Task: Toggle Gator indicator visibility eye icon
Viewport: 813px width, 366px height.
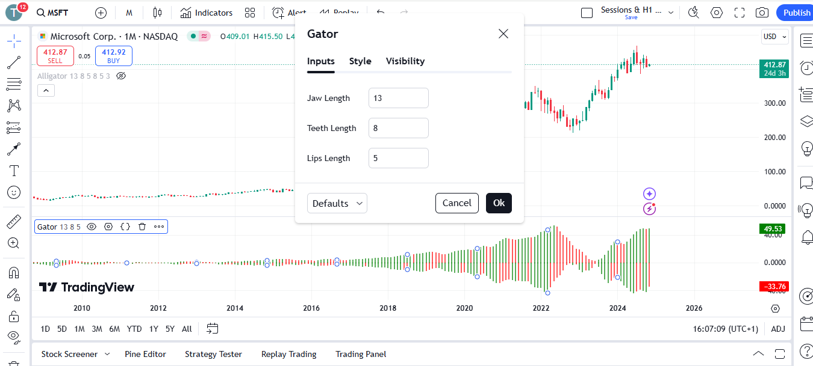Action: click(x=92, y=227)
